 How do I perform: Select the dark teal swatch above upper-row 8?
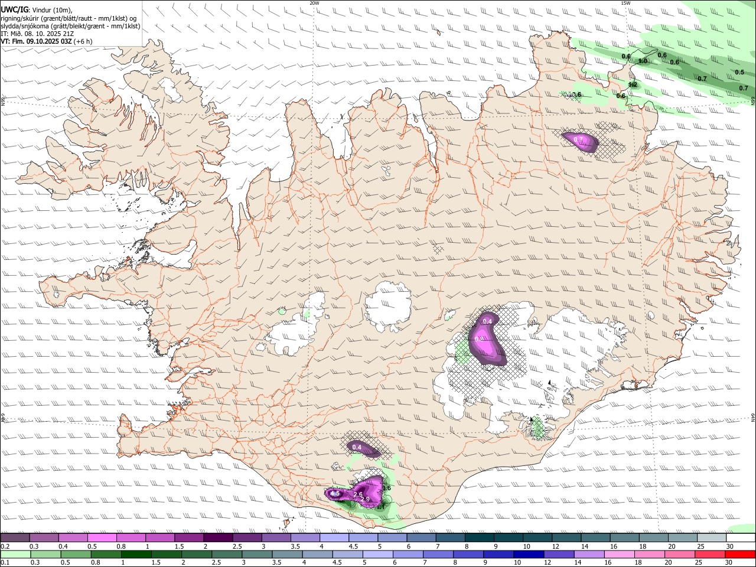(x=480, y=538)
